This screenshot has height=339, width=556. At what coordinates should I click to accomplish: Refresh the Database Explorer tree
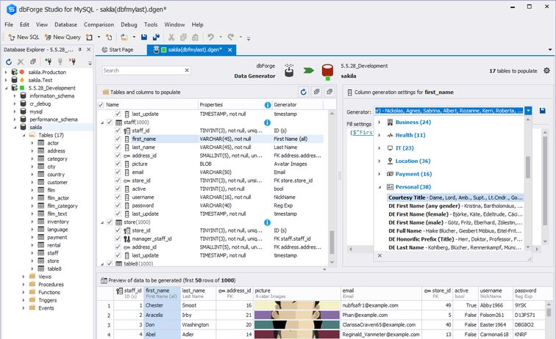(9, 62)
